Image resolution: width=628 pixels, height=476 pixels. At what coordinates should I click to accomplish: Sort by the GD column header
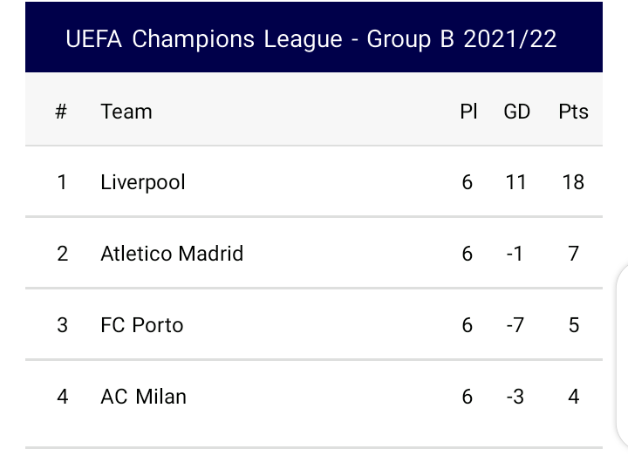pyautogui.click(x=517, y=112)
